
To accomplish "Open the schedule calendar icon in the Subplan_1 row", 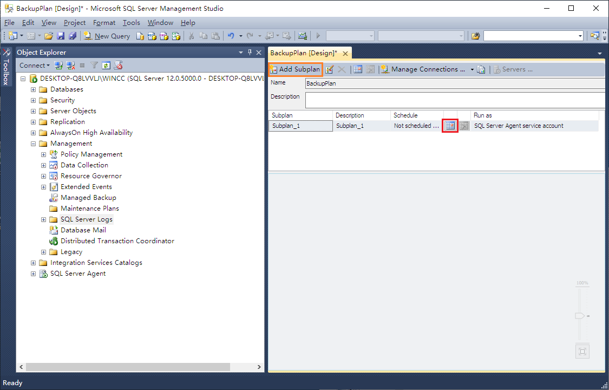I will pyautogui.click(x=450, y=126).
